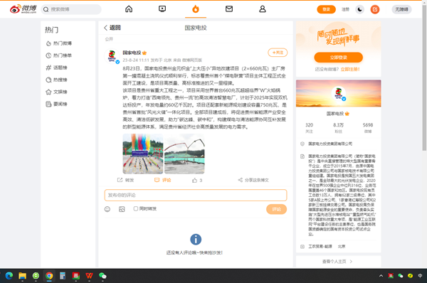Open Chrome from taskbar
427x283 pixels.
point(49,276)
